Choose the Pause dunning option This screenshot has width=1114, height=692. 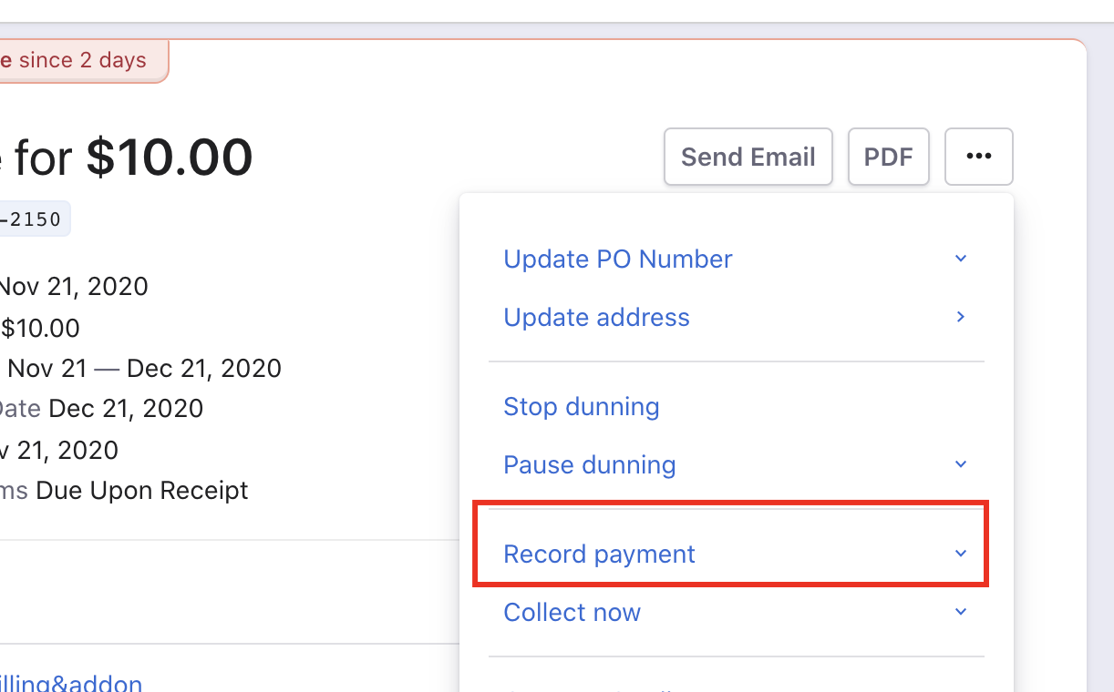pos(589,465)
